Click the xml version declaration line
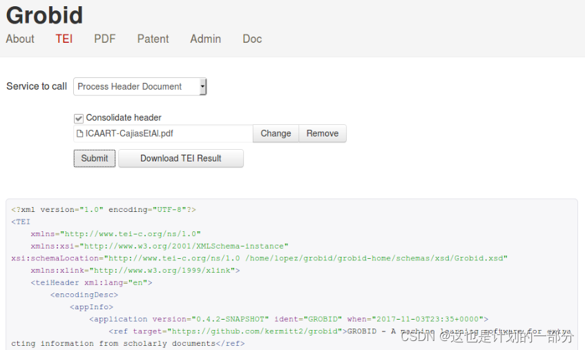 coord(104,209)
